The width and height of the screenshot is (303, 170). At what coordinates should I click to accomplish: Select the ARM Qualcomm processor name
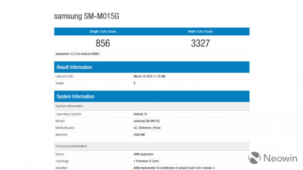[x=143, y=154]
